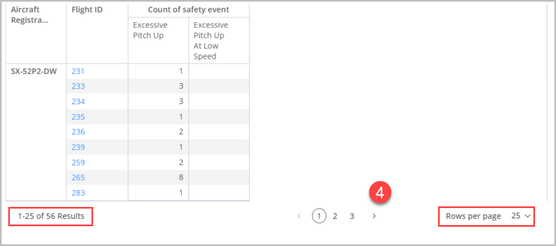
Task: Open flight ID 234 link
Action: [78, 102]
